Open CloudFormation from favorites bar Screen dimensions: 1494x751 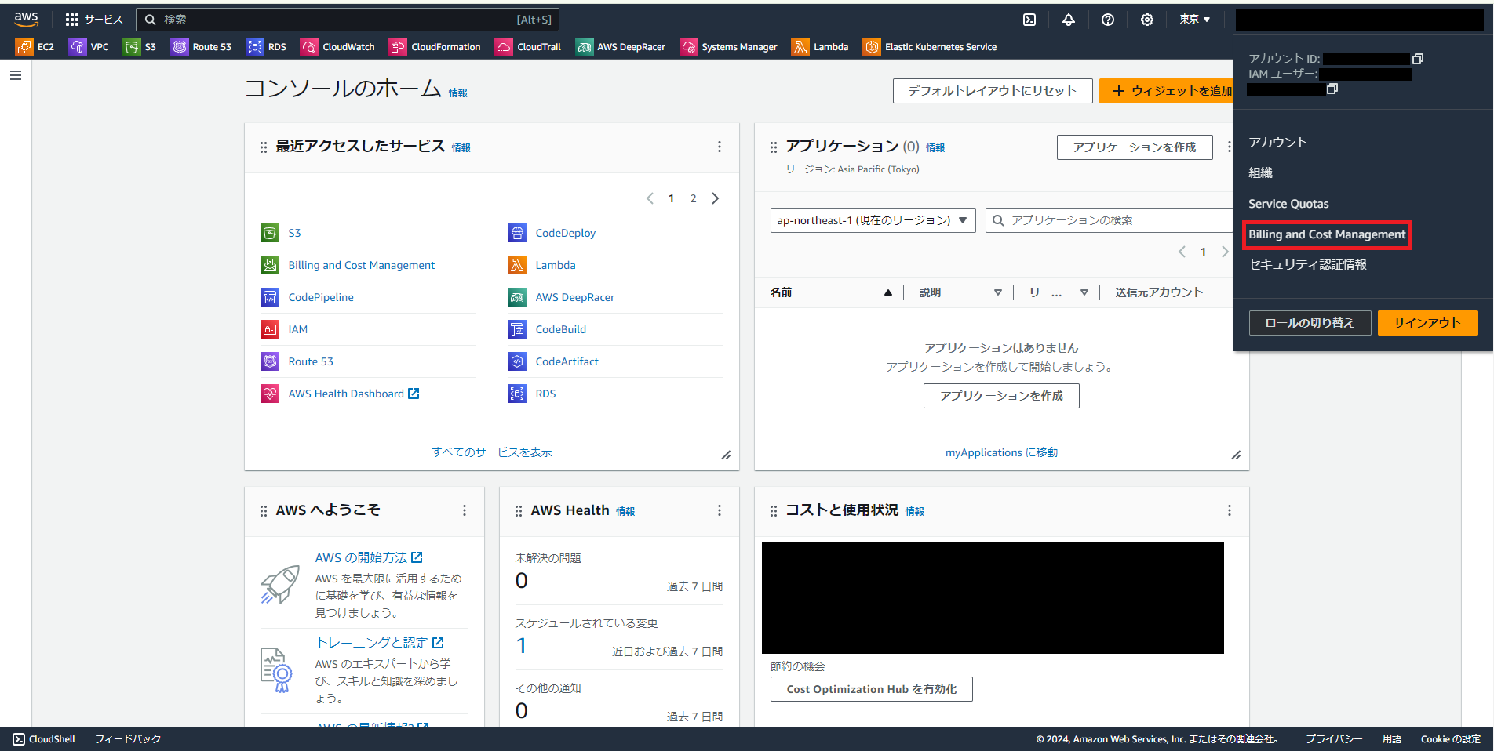[435, 47]
